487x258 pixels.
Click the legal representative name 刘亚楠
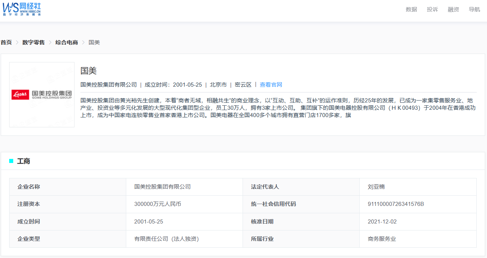click(x=376, y=187)
